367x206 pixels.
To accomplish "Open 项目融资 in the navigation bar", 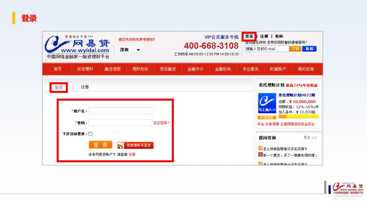I will pyautogui.click(x=168, y=69).
